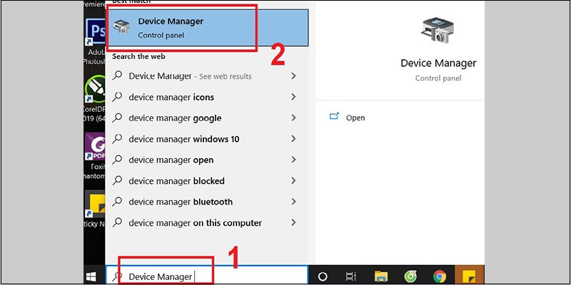
Task: Expand arrow for 'device manager google' suggestion
Action: (x=293, y=118)
